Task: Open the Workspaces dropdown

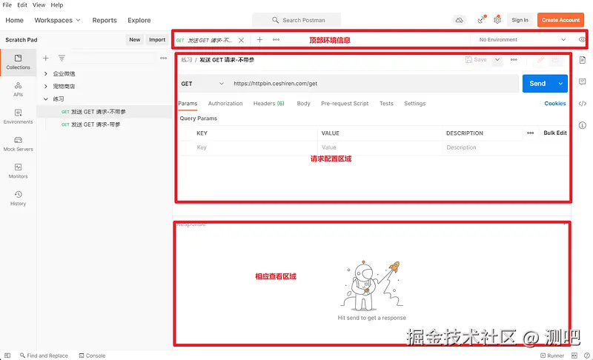Action: click(58, 20)
